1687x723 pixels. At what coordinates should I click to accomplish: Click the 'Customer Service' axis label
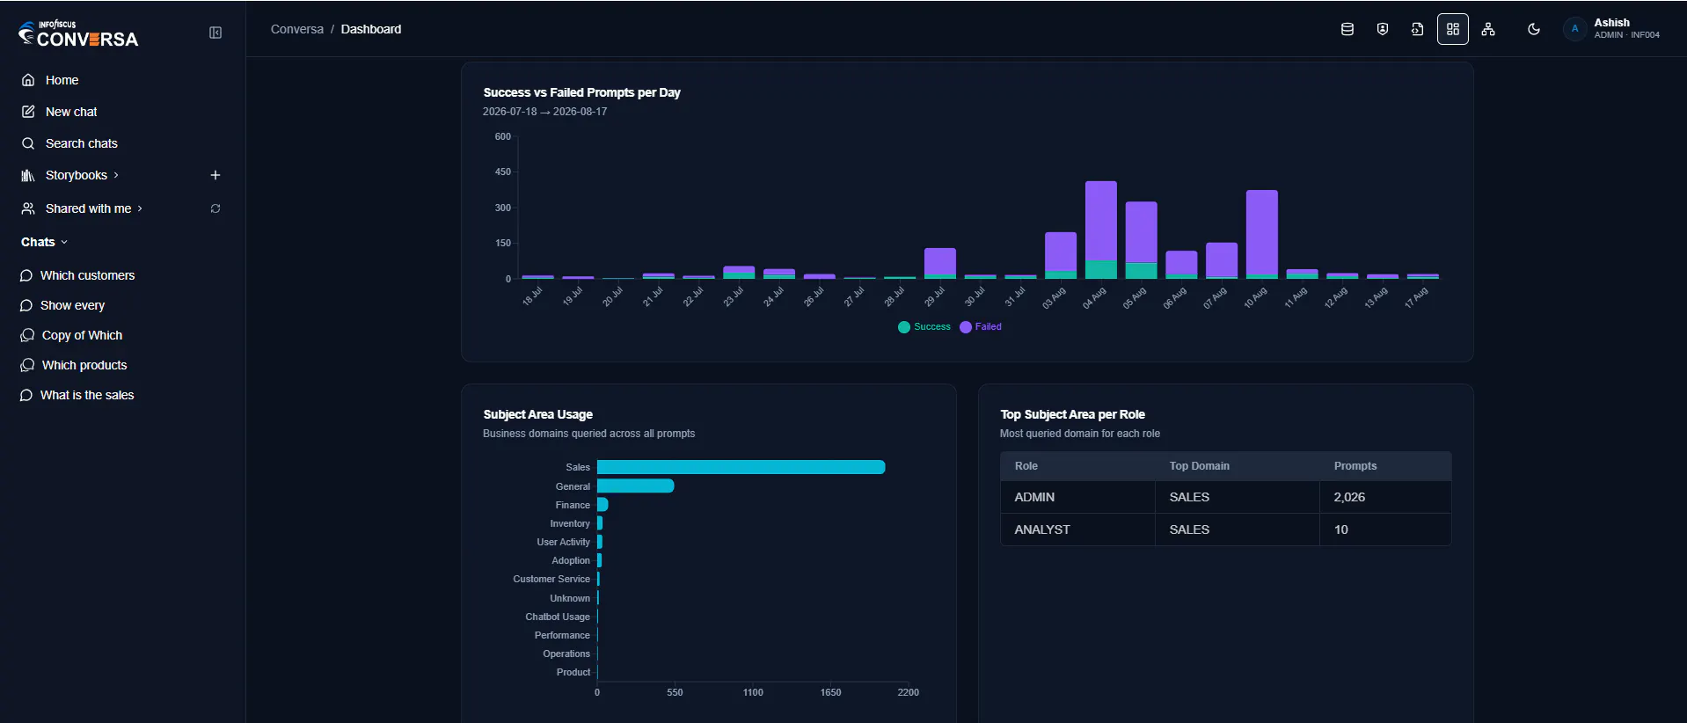[x=551, y=579]
